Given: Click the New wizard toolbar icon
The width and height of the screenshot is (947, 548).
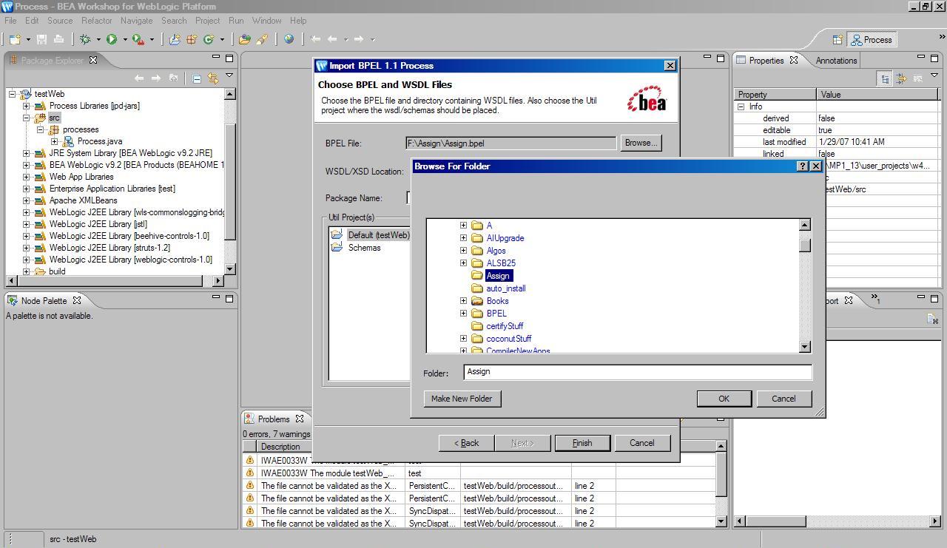Looking at the screenshot, I should point(14,39).
